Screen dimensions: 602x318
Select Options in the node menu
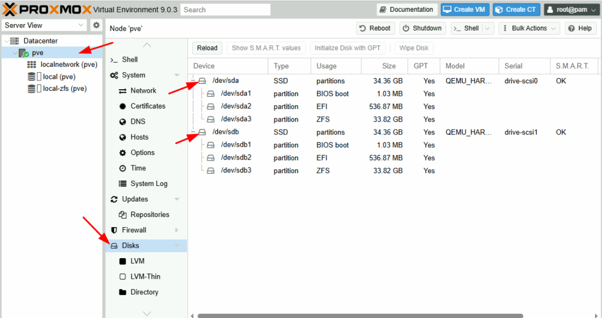pos(146,153)
